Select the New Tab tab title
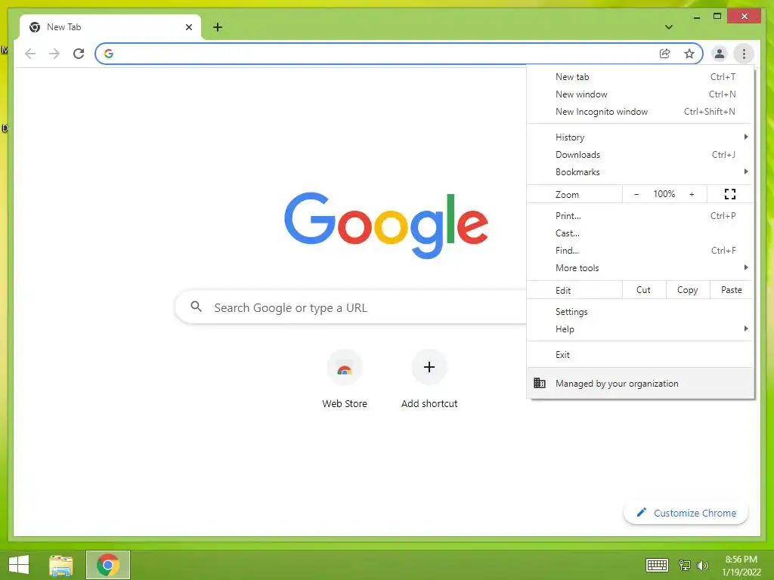Viewport: 774px width, 580px height. click(x=63, y=27)
